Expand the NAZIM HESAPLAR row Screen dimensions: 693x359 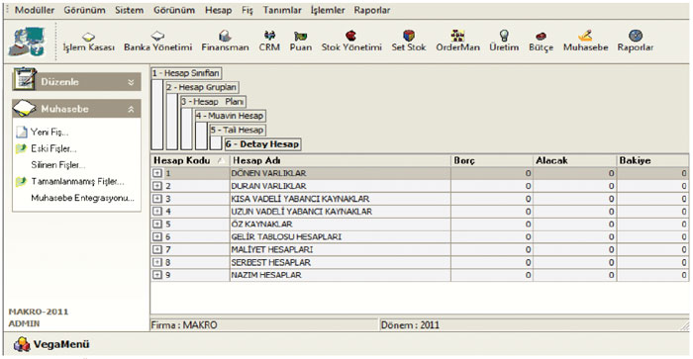coord(157,275)
